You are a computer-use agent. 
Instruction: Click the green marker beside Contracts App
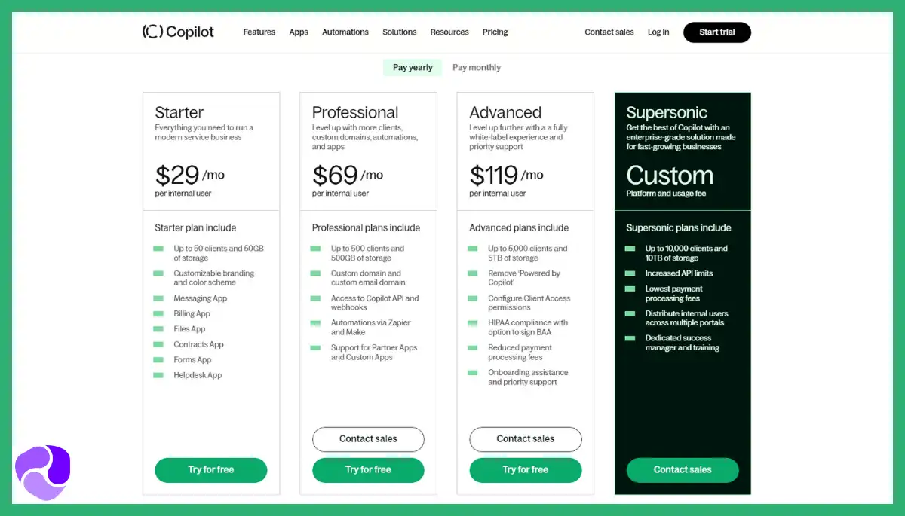pyautogui.click(x=158, y=344)
